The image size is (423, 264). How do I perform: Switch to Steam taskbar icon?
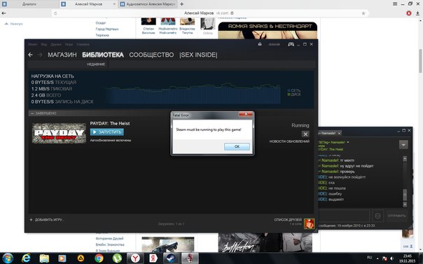pyautogui.click(x=172, y=258)
